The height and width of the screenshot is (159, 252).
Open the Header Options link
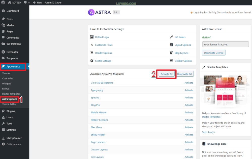pyautogui.click(x=103, y=53)
